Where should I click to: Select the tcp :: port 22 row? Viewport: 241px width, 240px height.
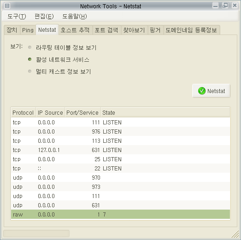(121, 169)
